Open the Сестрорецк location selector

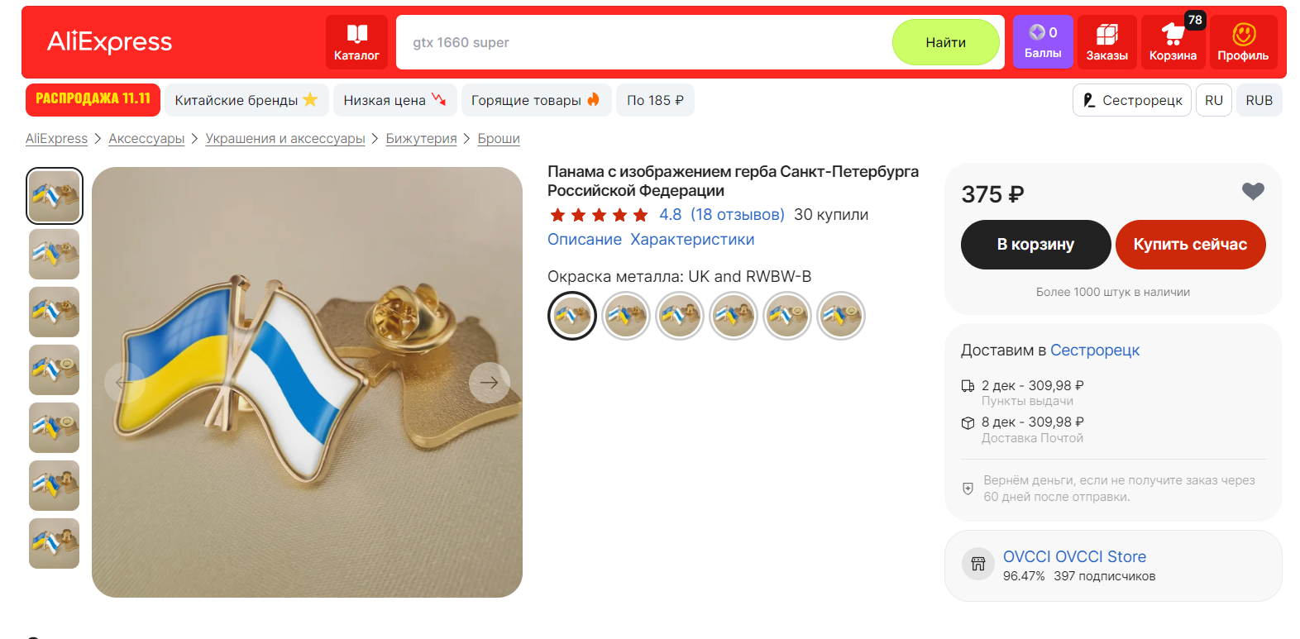1132,100
